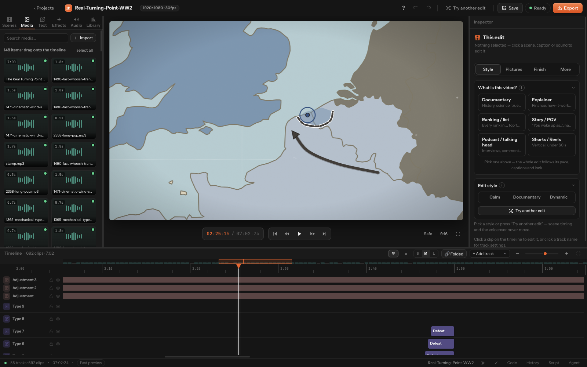Viewport: 587px width, 367px height.
Task: Save the project
Action: 510,8
